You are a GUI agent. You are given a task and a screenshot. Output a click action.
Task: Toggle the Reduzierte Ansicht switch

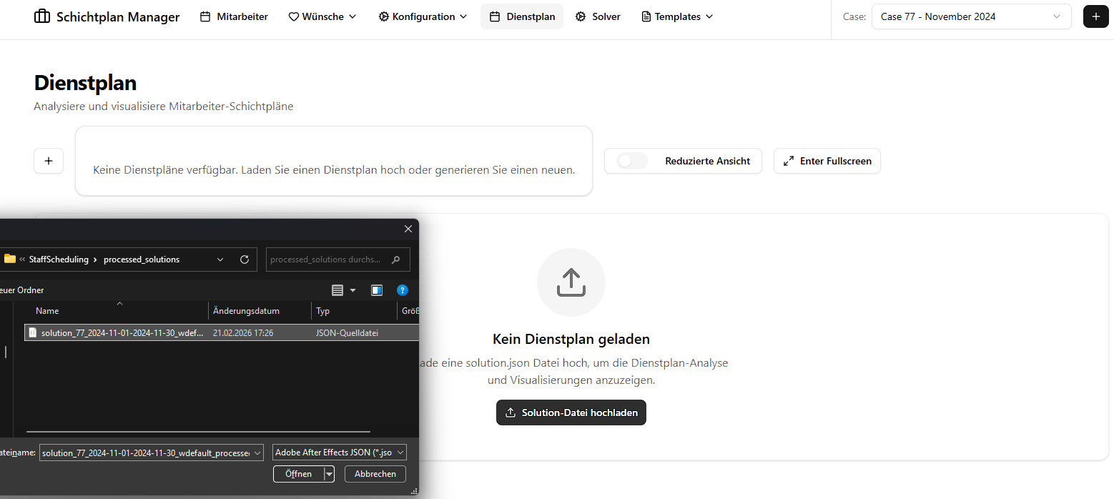pos(632,161)
